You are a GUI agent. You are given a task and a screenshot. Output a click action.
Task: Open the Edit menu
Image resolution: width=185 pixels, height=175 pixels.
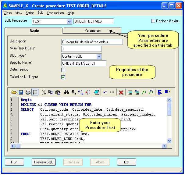[40, 12]
